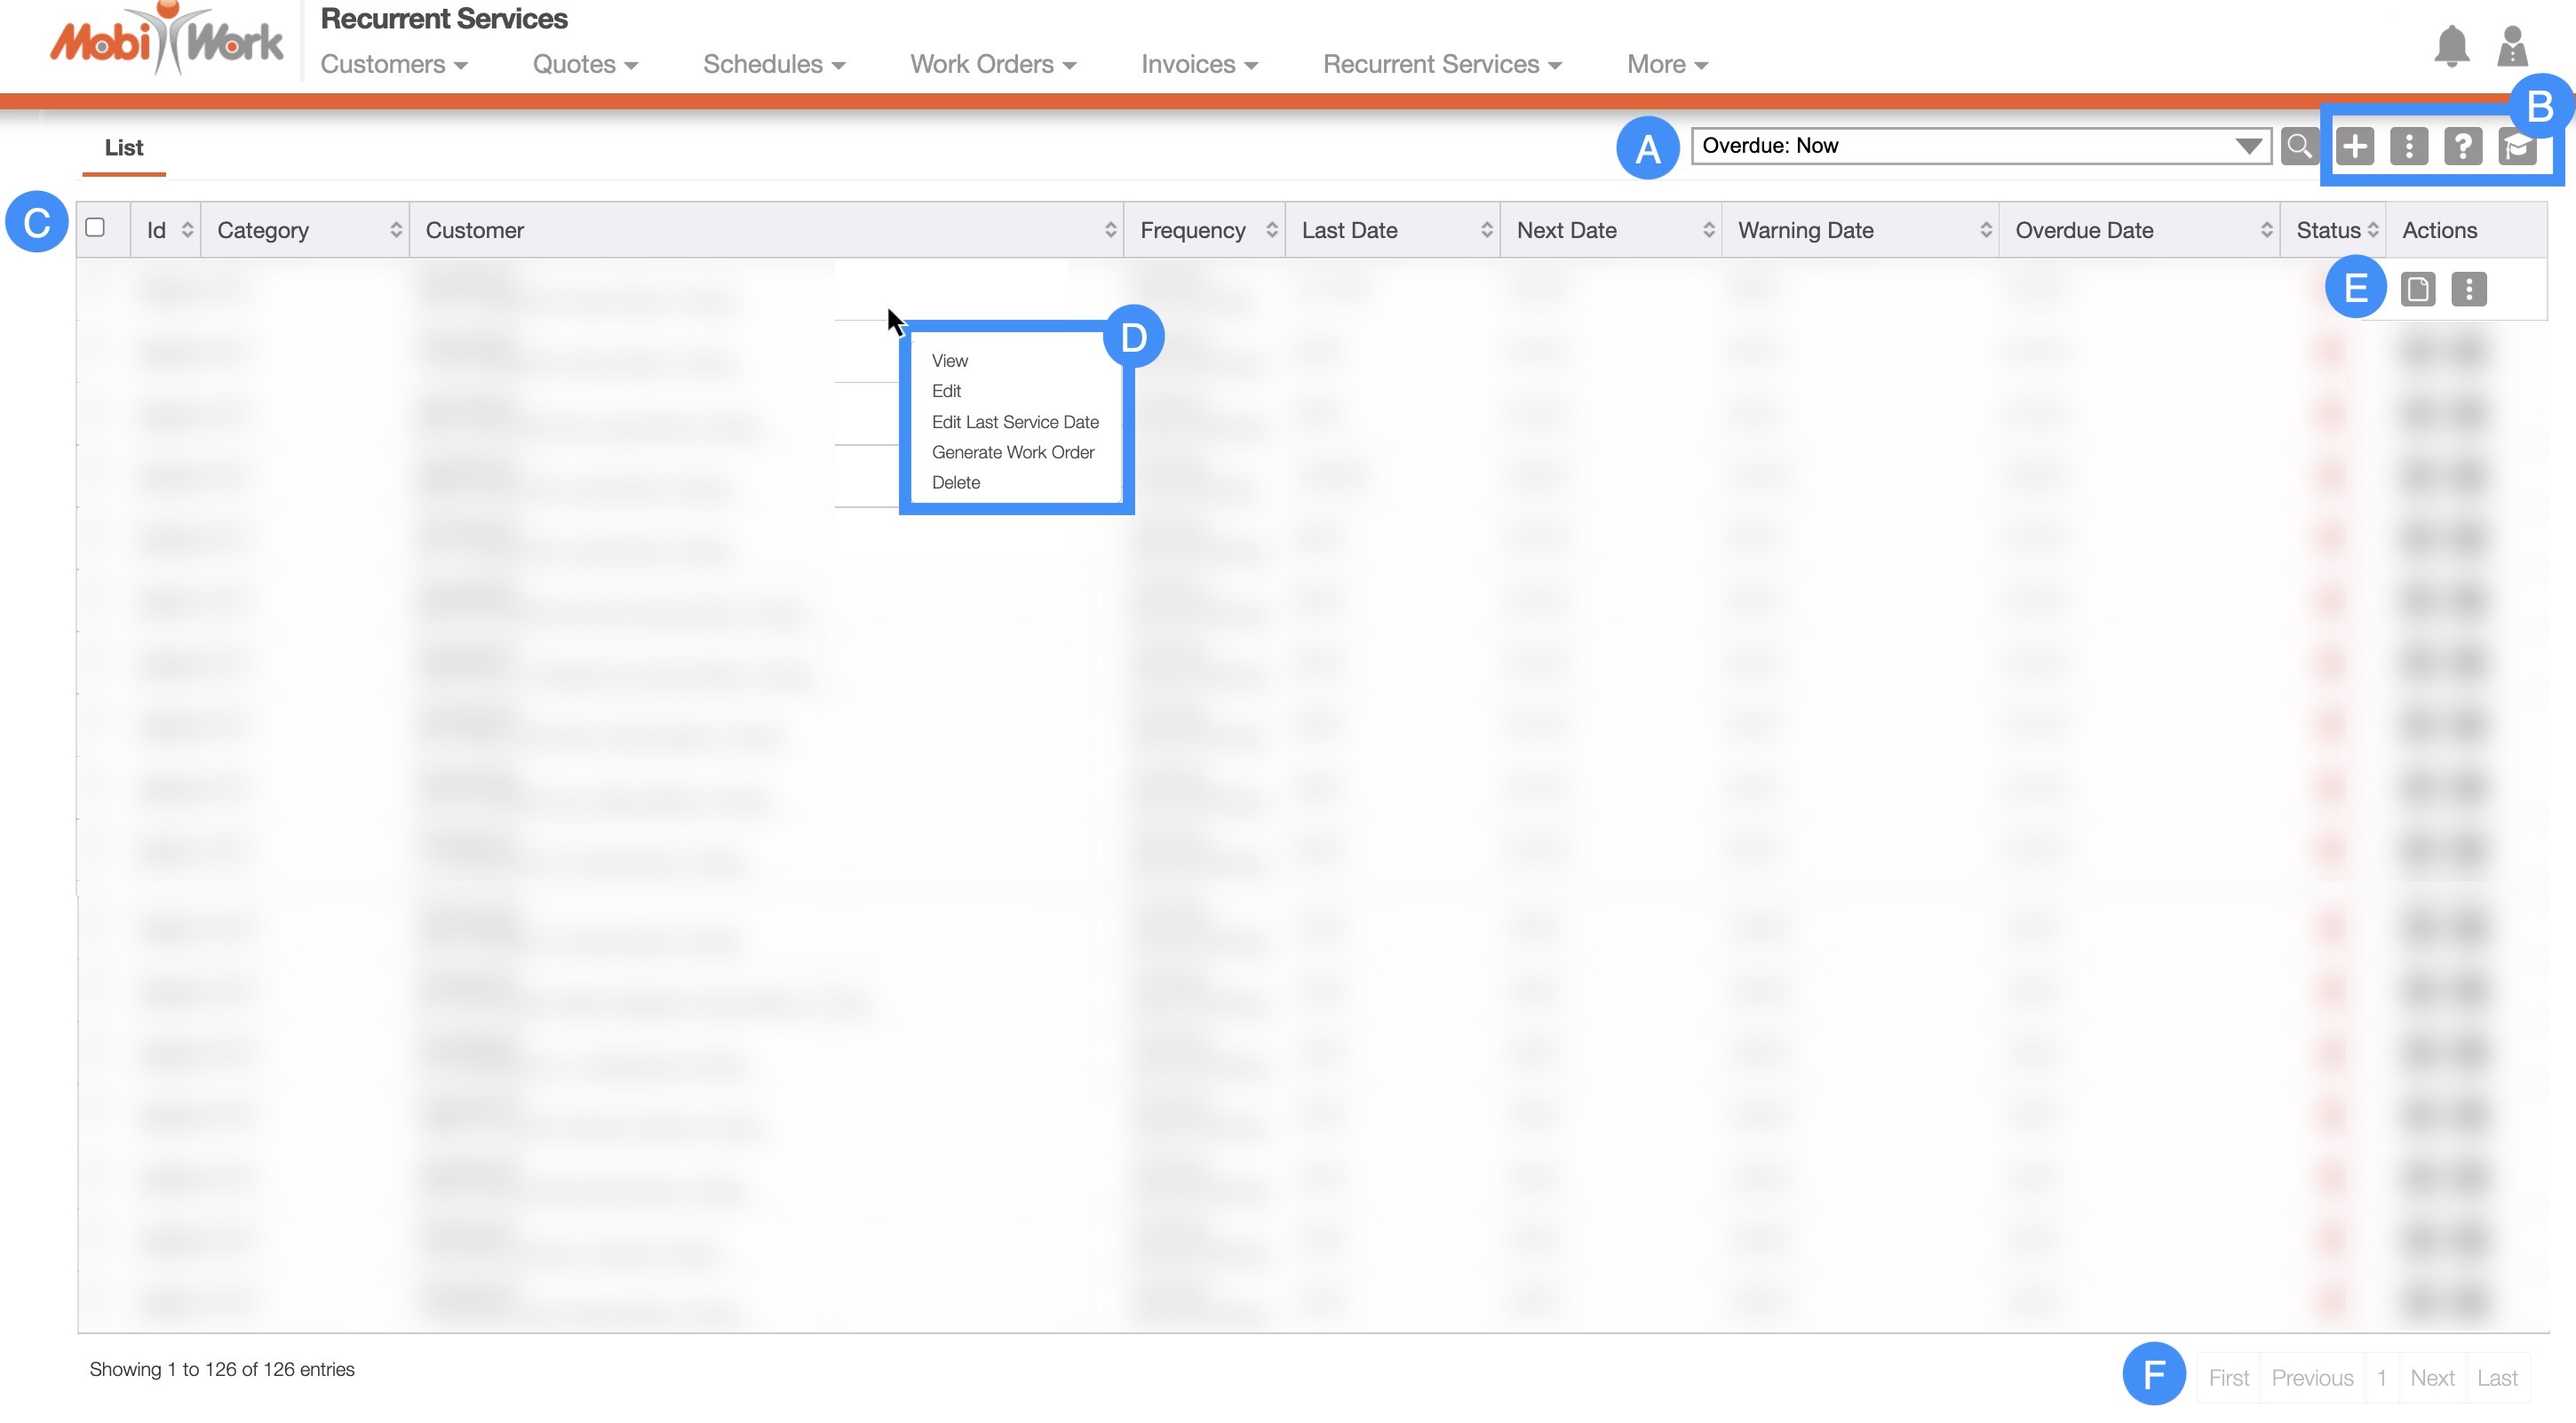
Task: Switch to the List tab
Action: click(x=124, y=148)
